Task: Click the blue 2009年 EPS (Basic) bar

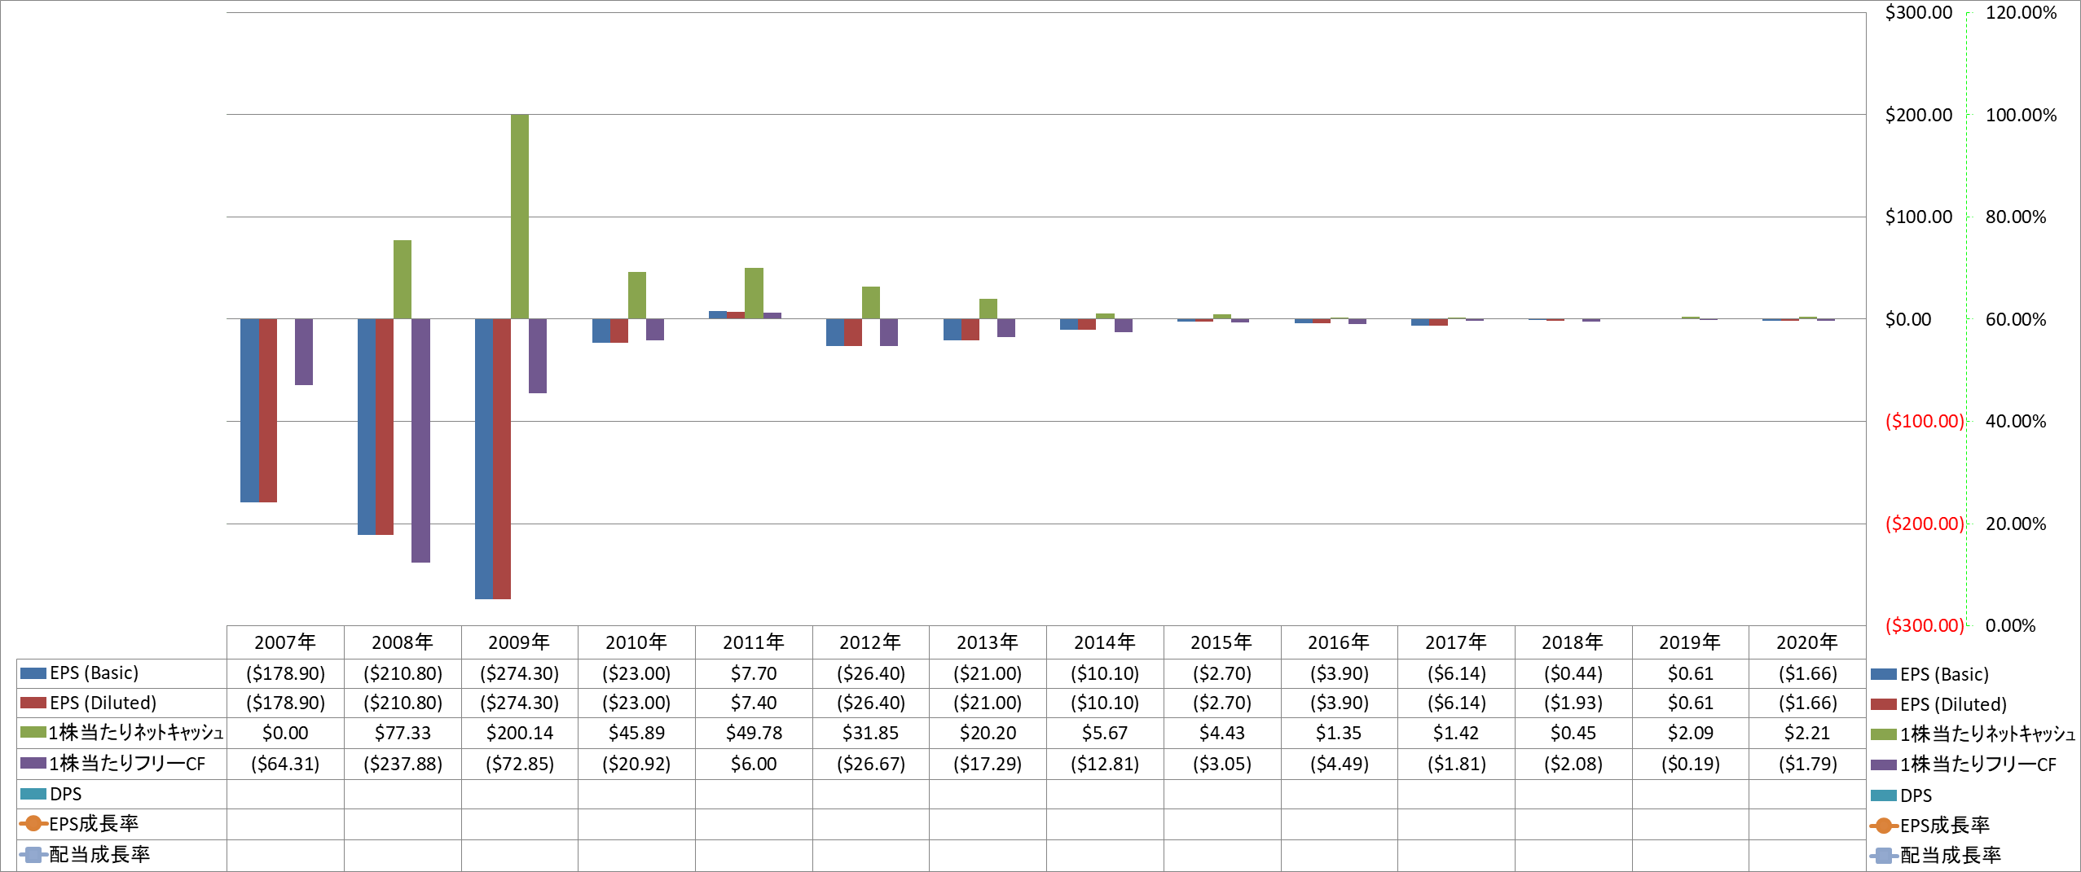Action: click(x=484, y=459)
